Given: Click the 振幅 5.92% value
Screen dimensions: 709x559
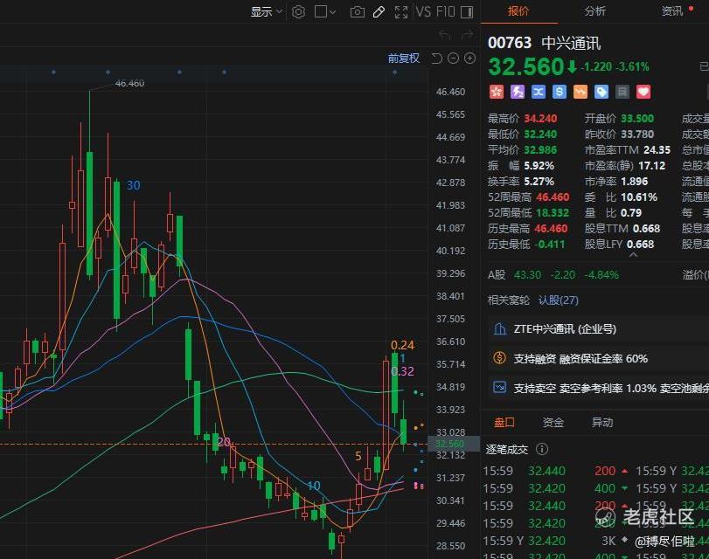Looking at the screenshot, I should coord(539,166).
